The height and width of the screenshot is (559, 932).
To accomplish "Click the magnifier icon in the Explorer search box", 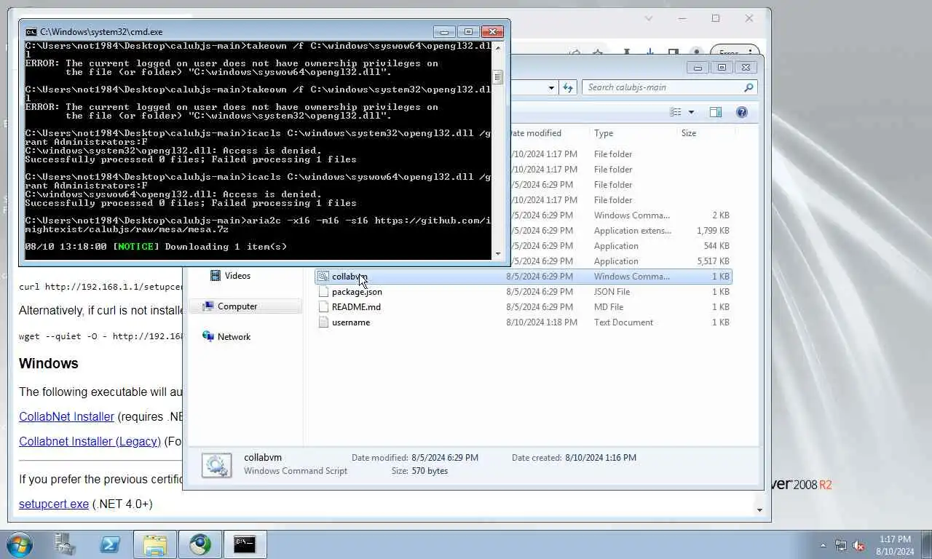I will click(749, 87).
